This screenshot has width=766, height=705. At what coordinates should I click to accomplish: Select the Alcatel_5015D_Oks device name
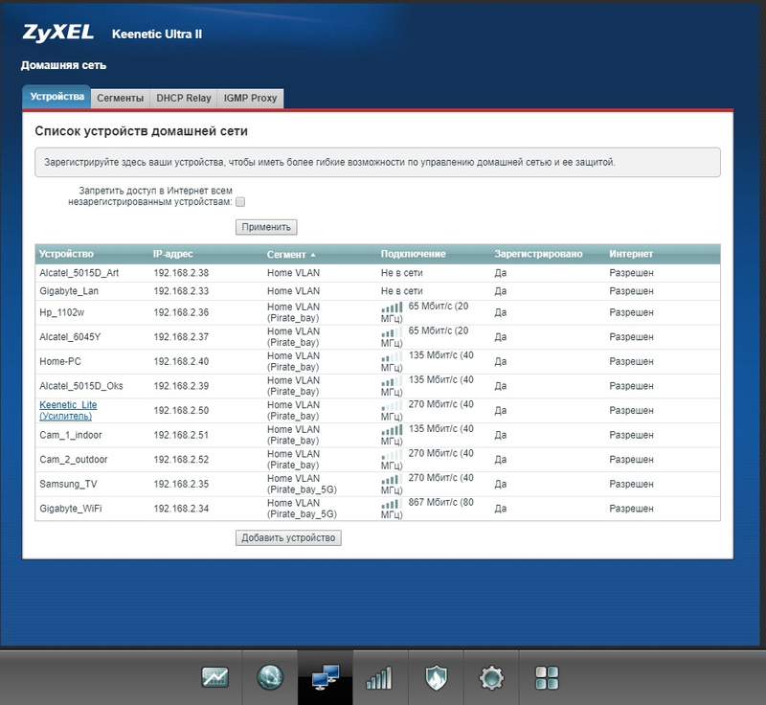[x=81, y=386]
